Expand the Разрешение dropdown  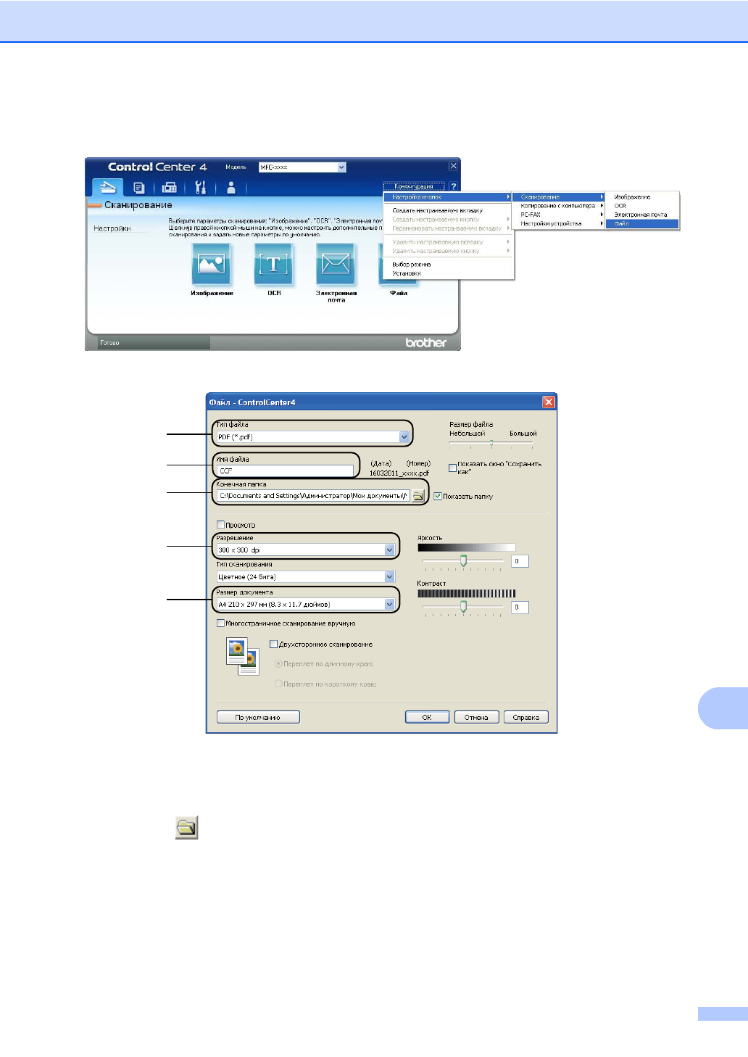(389, 550)
